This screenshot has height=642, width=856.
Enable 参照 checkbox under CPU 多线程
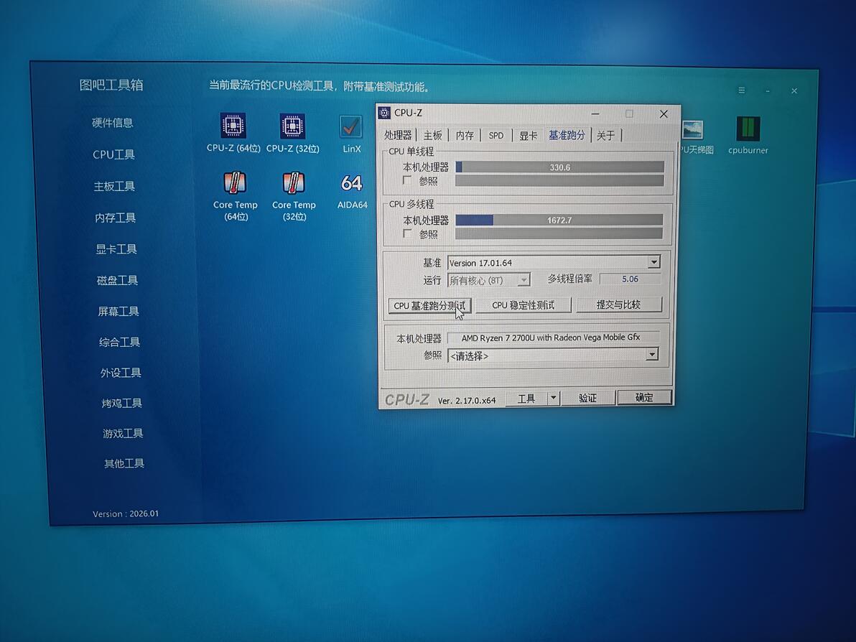point(406,233)
